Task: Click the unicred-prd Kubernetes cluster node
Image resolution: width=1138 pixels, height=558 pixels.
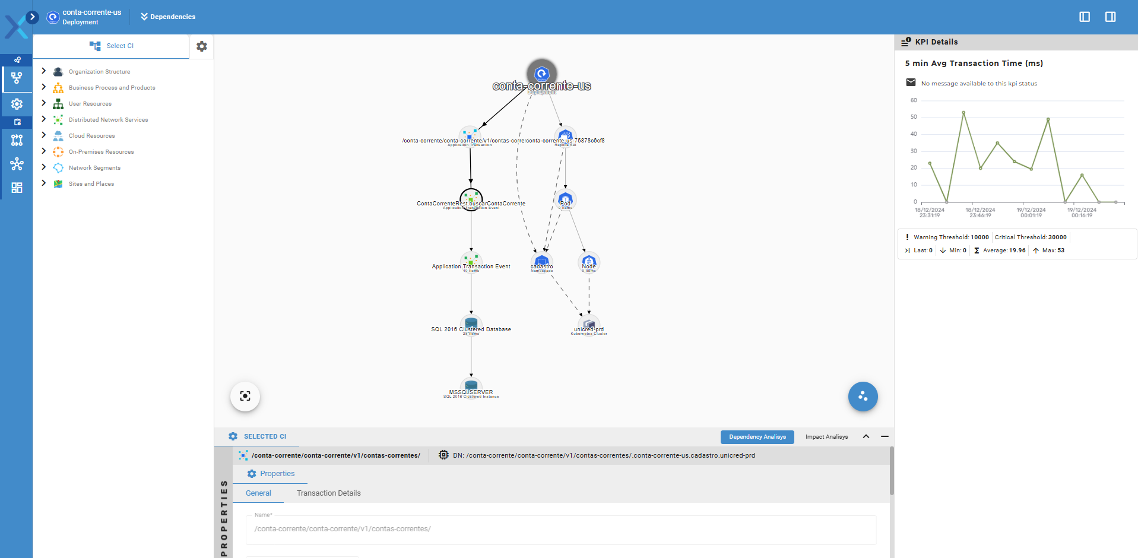Action: [589, 324]
